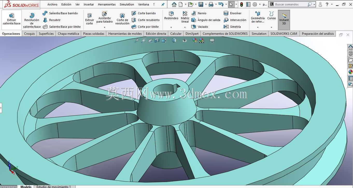Select Revolución de saliente/base tool
The width and height of the screenshot is (353, 188).
32,20
